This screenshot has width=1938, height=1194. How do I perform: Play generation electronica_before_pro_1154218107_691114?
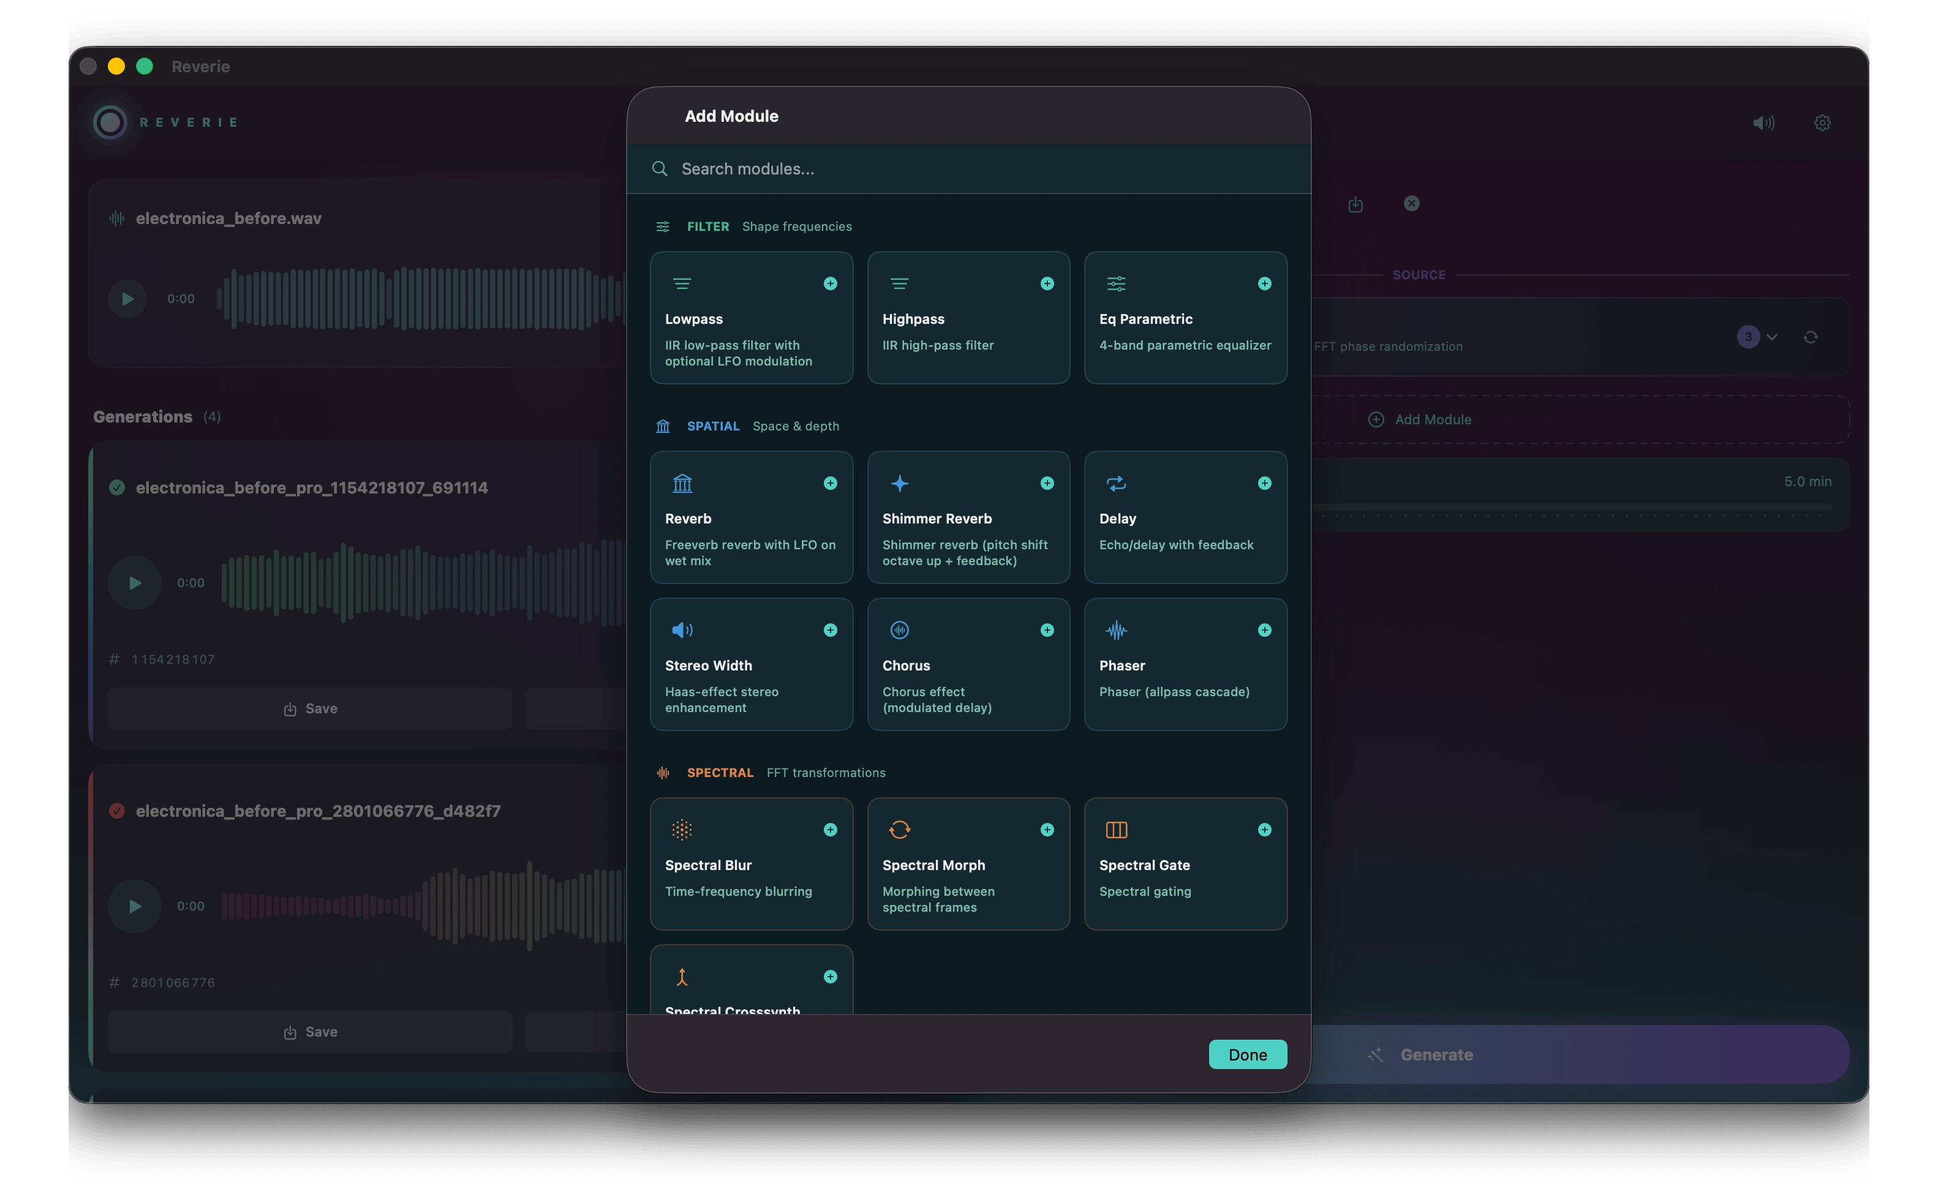(134, 583)
